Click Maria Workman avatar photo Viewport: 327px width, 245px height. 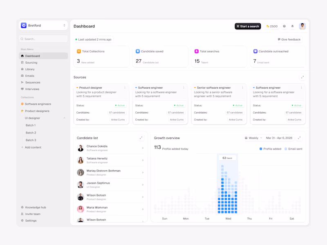pos(81,209)
